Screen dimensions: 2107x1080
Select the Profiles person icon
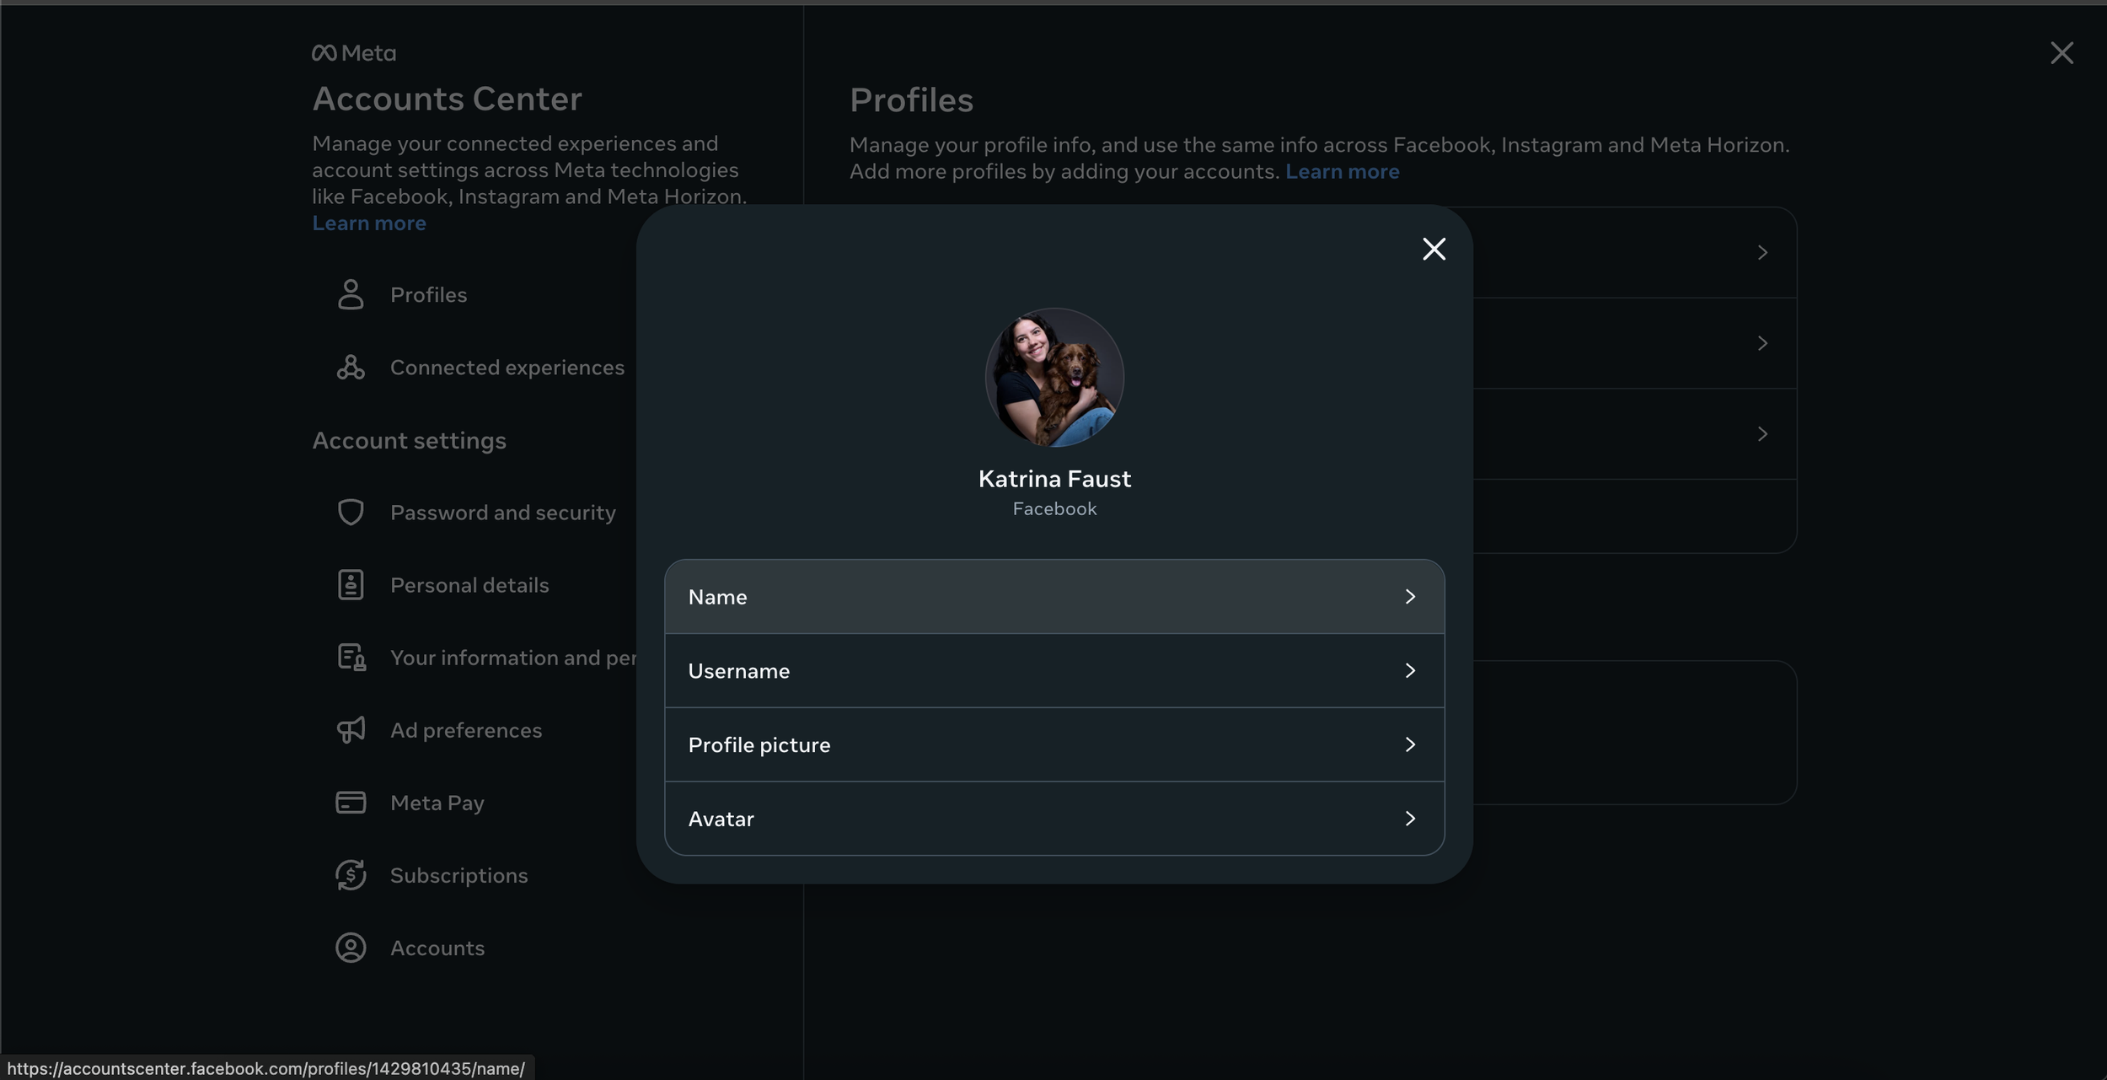(351, 294)
